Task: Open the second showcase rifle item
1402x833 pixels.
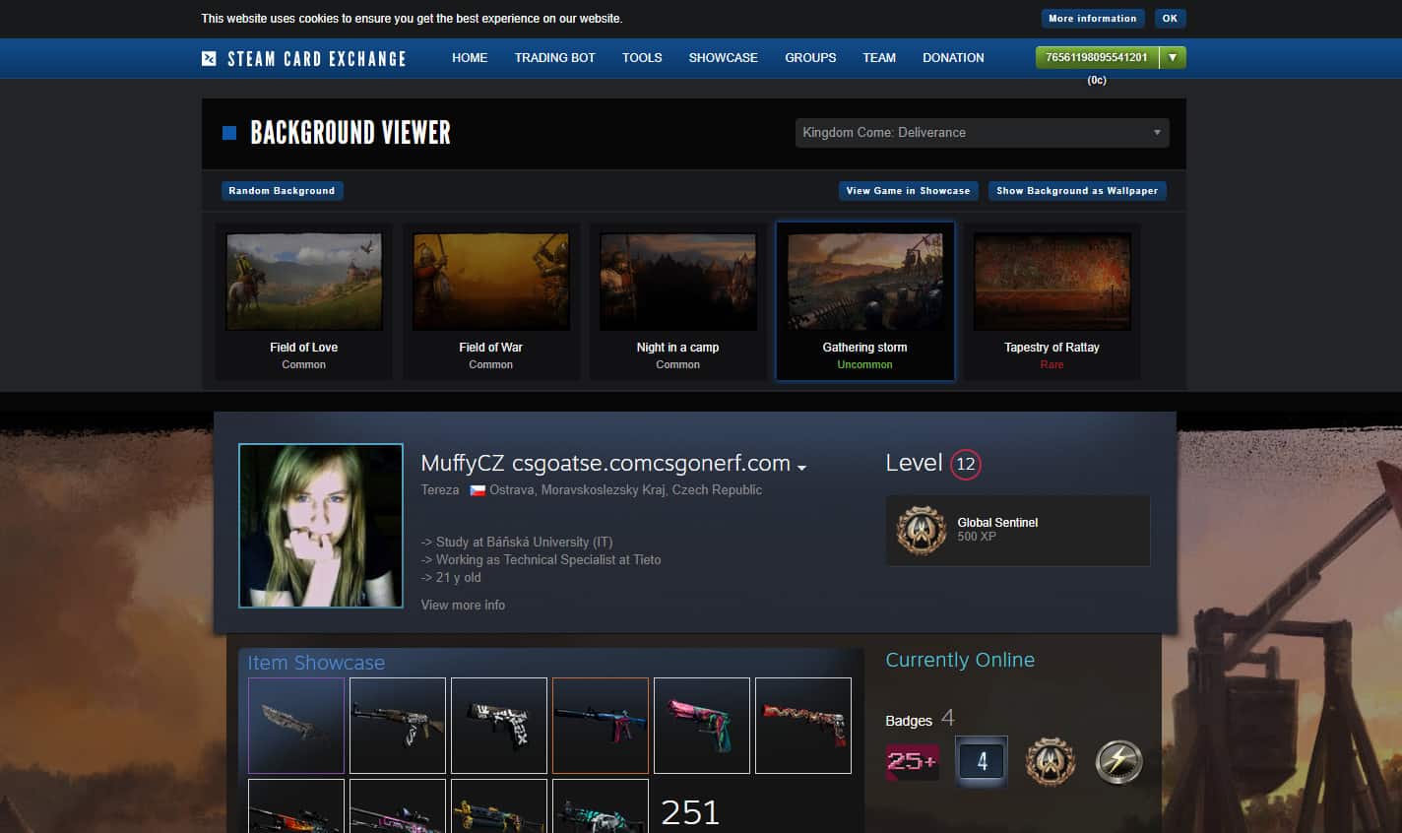Action: click(x=398, y=726)
